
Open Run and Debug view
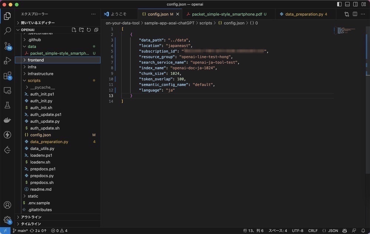(x=7, y=61)
